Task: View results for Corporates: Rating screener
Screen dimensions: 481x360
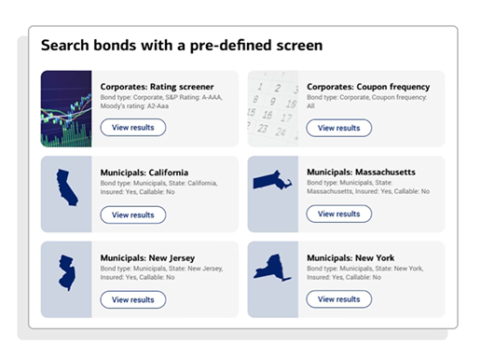Action: click(x=133, y=128)
